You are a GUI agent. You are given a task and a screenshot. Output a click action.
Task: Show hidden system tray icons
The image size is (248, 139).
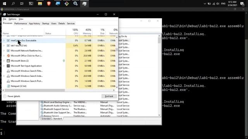(x=205, y=3)
